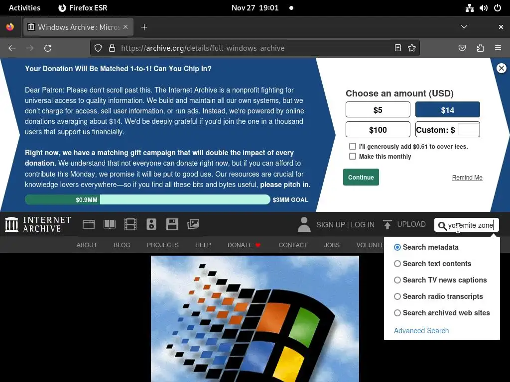Image resolution: width=510 pixels, height=382 pixels.
Task: Bookmark this page with the star
Action: (x=412, y=48)
